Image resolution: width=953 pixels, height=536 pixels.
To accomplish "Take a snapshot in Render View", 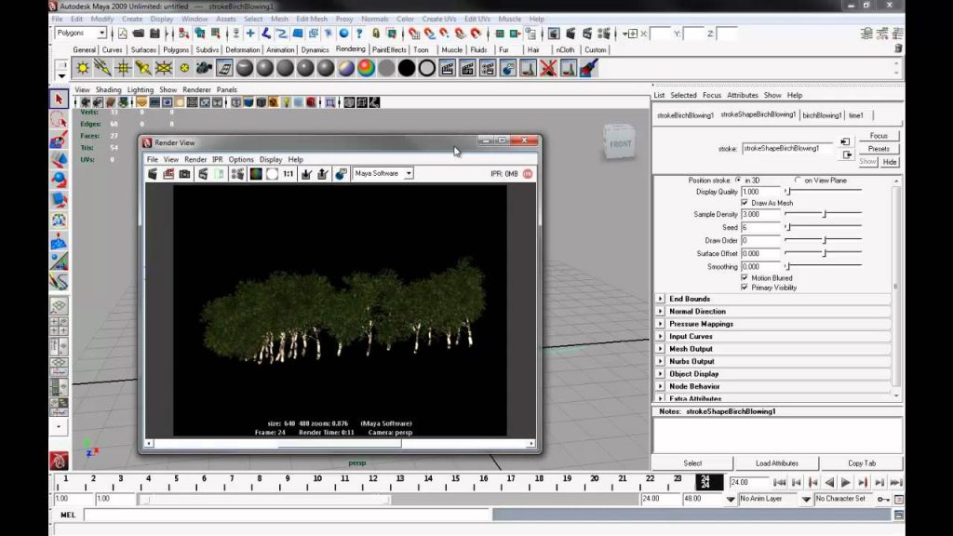I will (x=184, y=174).
